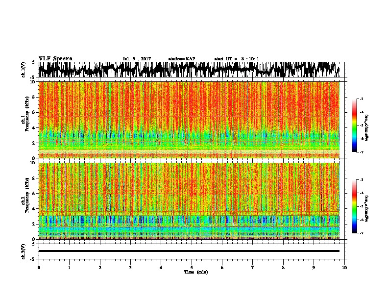
Task: Click the 8 kHz tick on ch.1 frequency axis
Action: click(34, 97)
